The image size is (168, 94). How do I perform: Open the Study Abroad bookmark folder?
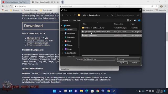(x=46, y=10)
